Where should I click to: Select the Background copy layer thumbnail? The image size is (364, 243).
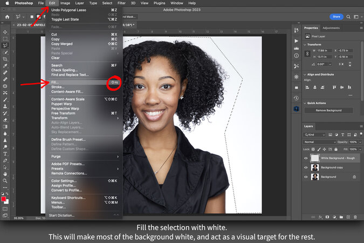tap(315, 167)
